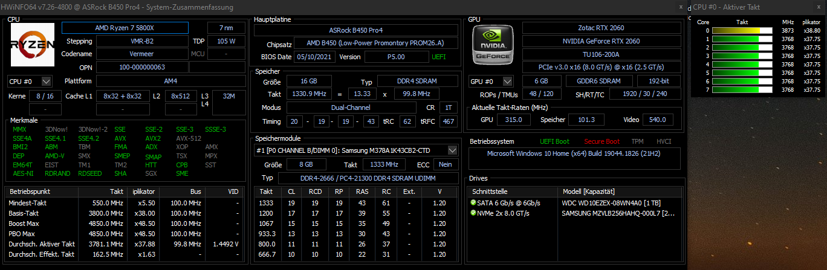Click the NVIDIA GeForce logo image
This screenshot has height=270, width=827.
point(493,45)
